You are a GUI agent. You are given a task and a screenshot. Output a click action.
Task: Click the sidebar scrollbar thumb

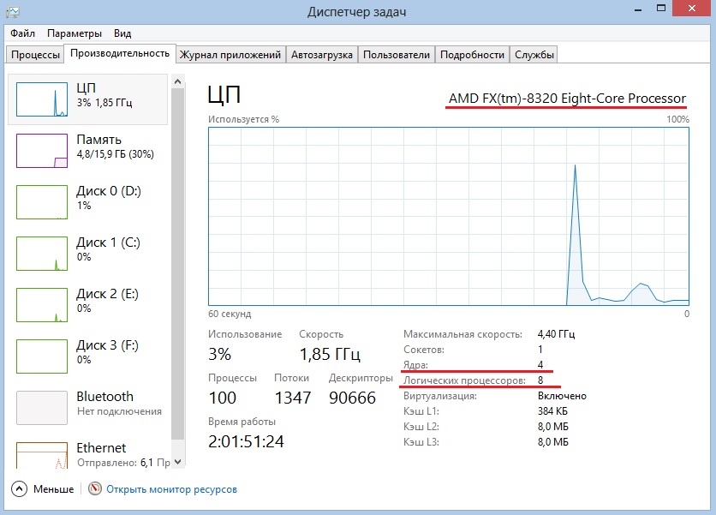(x=178, y=264)
